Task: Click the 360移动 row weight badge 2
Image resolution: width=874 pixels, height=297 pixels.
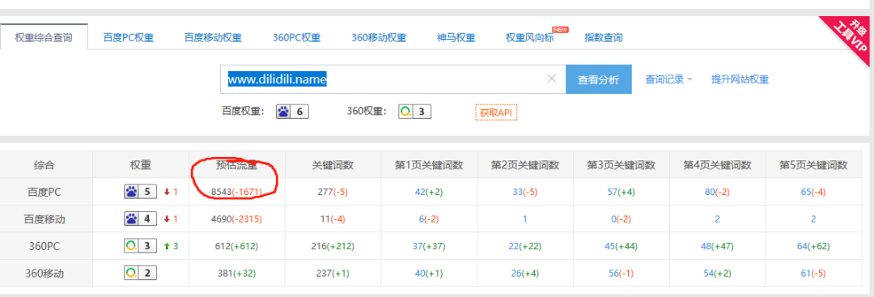Action: click(140, 273)
